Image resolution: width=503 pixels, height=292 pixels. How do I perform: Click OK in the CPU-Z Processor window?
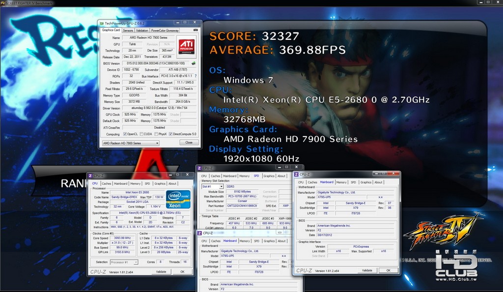(182, 271)
